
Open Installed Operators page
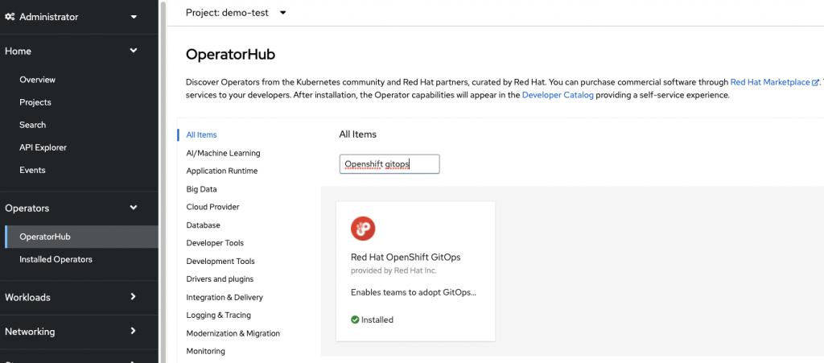56,259
